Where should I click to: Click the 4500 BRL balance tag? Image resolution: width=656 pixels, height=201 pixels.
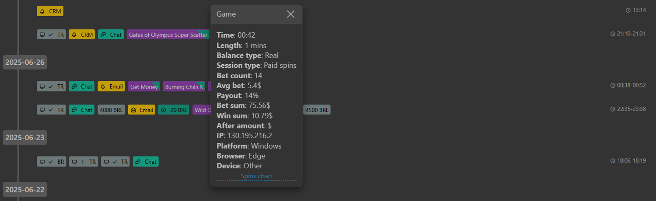point(317,110)
